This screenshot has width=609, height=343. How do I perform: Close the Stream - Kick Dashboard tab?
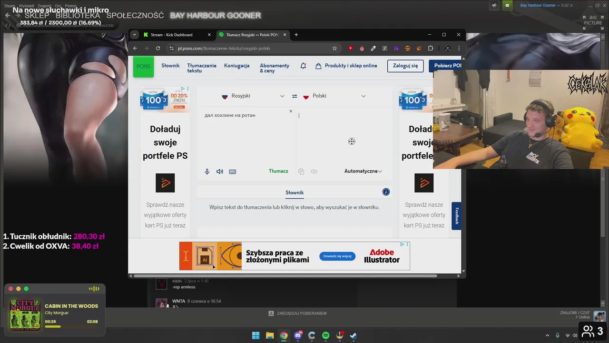(x=209, y=35)
